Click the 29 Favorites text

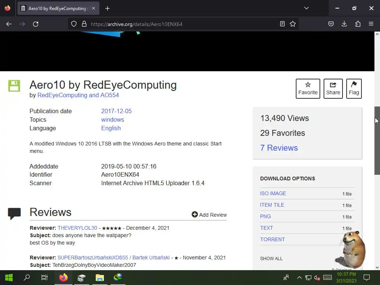[282, 133]
